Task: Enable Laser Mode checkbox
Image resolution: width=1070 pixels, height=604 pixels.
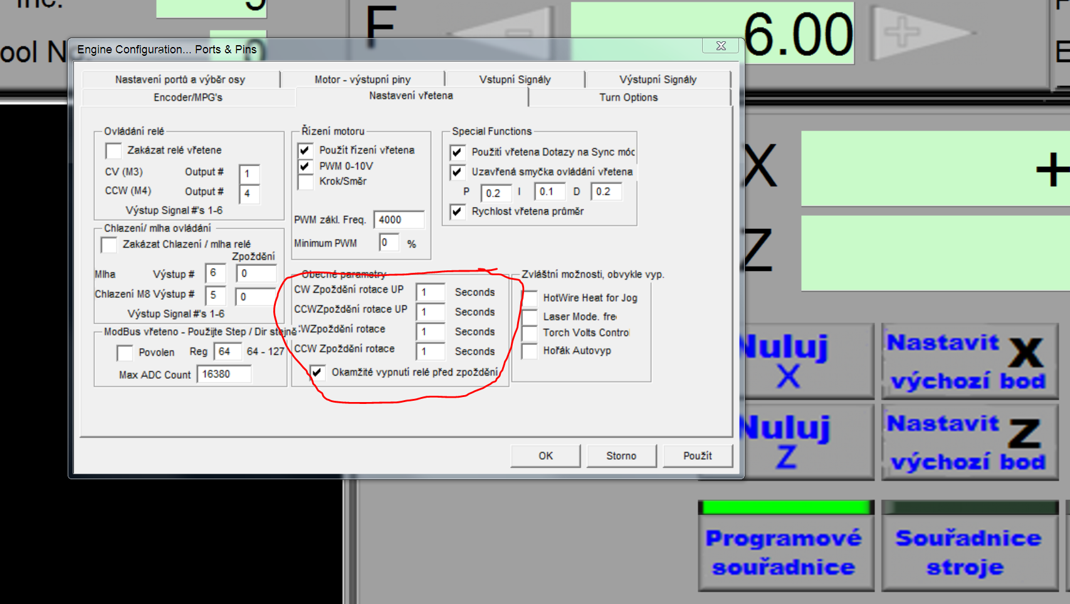Action: 530,317
